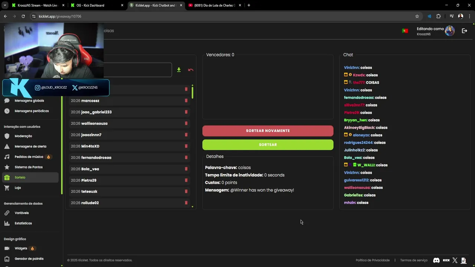
Task: Close the Kicklet.app tab
Action: click(181, 5)
